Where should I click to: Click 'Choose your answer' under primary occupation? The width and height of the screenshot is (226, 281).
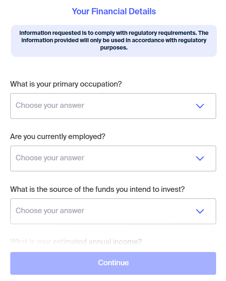pos(50,106)
